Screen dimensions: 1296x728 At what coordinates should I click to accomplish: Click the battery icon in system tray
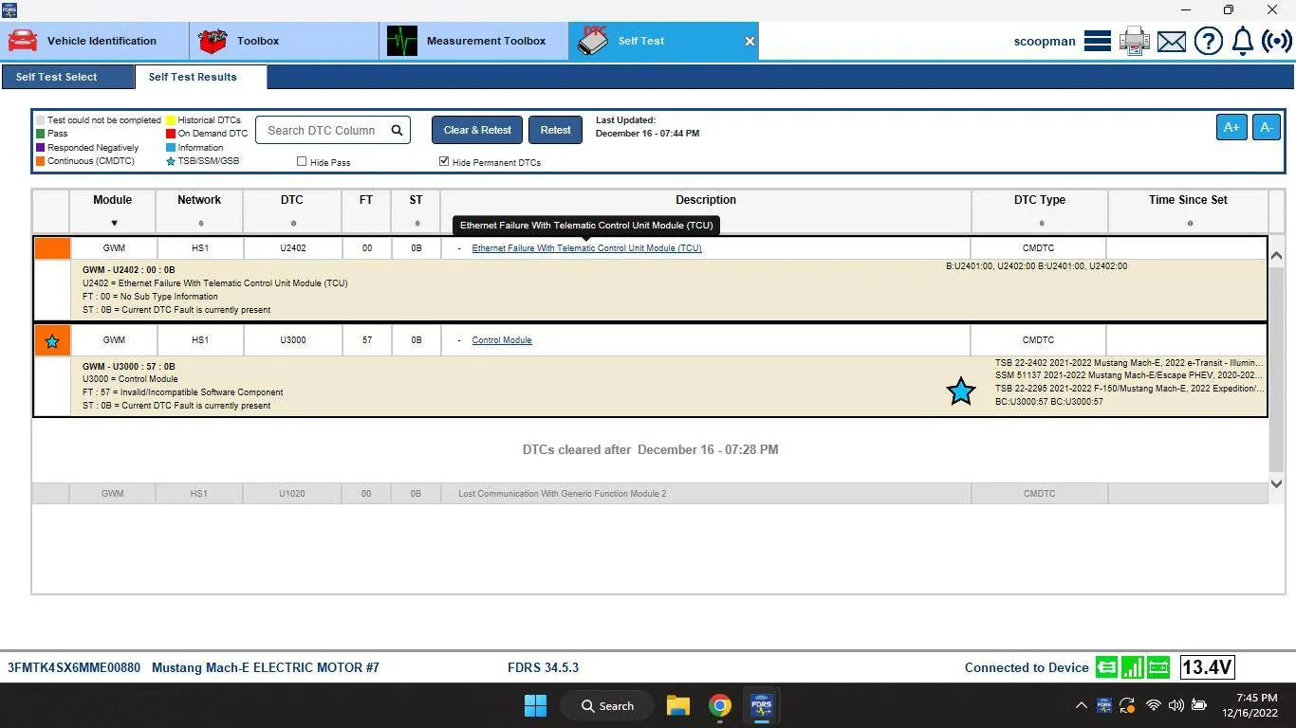(1199, 705)
